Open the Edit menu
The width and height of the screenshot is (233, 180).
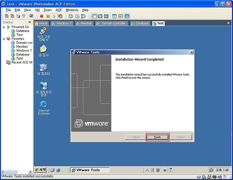click(x=17, y=10)
